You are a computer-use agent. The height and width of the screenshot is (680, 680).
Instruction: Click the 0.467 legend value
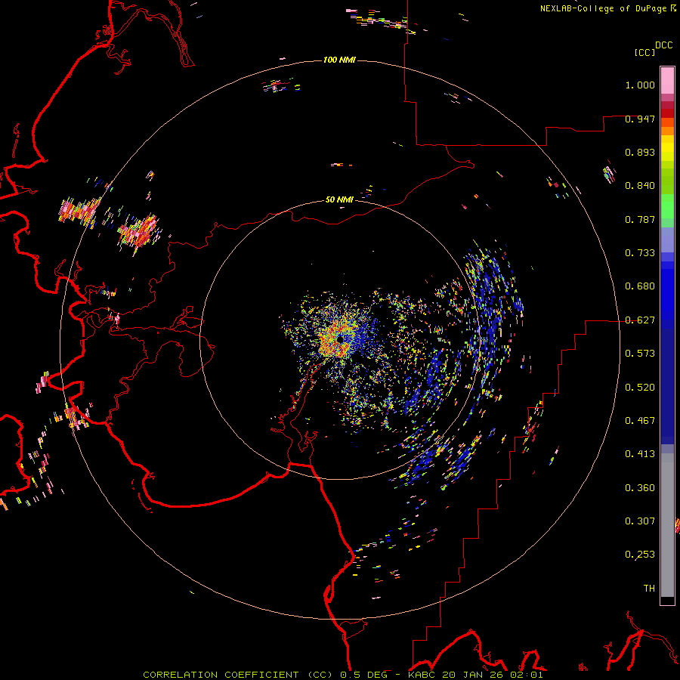tap(640, 421)
